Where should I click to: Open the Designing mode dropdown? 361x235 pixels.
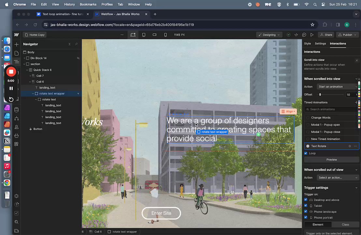click(x=269, y=35)
